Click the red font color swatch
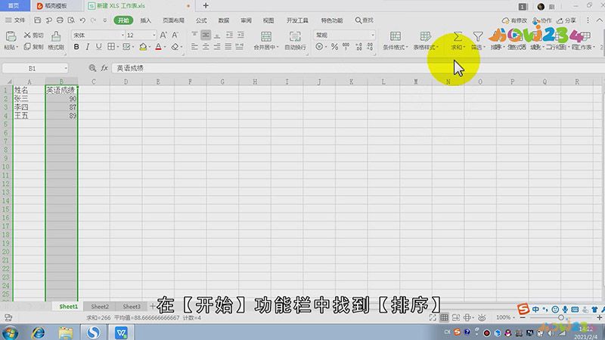Image resolution: width=605 pixels, height=340 pixels. point(158,47)
